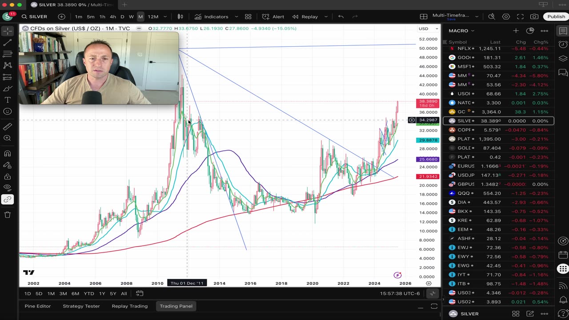Screen dimensions: 569x320
Task: Open the Indicators dialog
Action: click(211, 16)
